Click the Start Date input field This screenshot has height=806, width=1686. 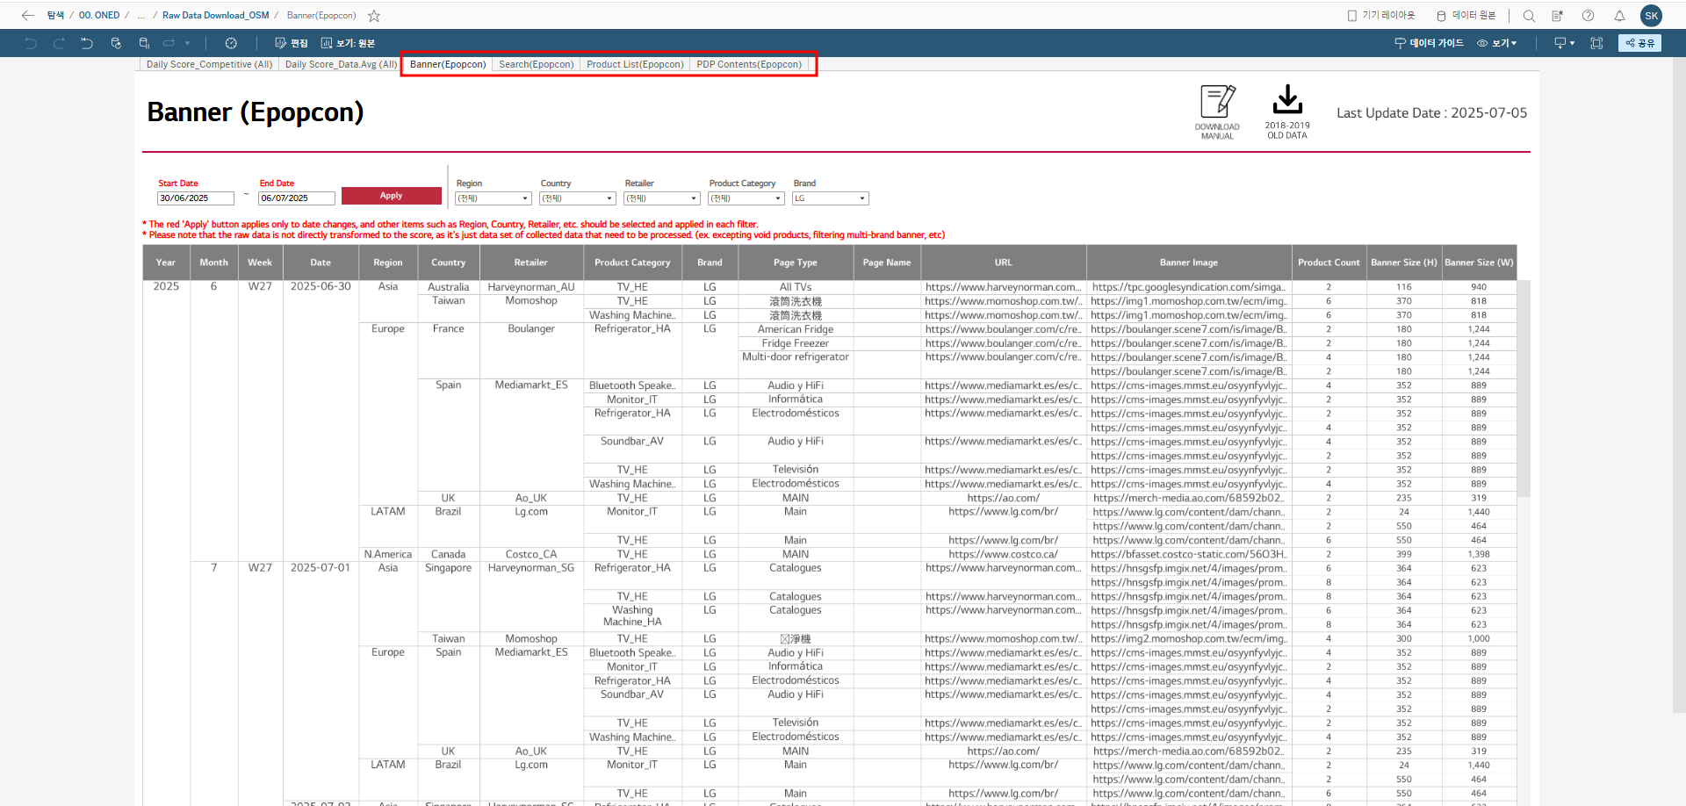[x=195, y=198]
